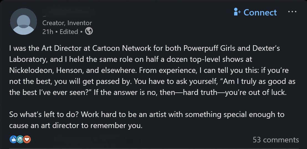Click the teal laughing face reaction

pyautogui.click(x=20, y=140)
